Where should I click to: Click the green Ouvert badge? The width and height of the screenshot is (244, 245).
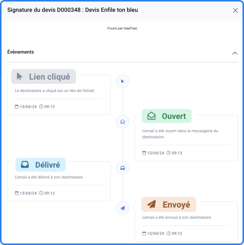point(167,116)
